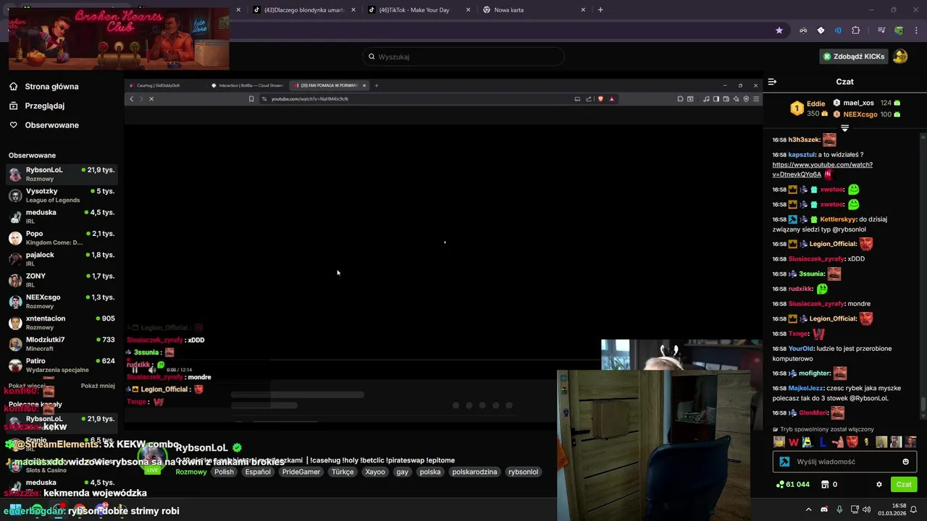Click the Przeglądaj browse icon
This screenshot has height=521, width=927.
[x=13, y=106]
